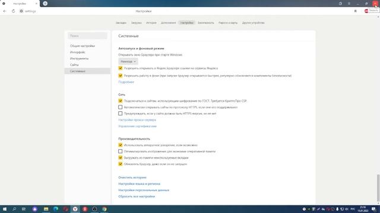Switch to Загрузки tab

click(136, 22)
